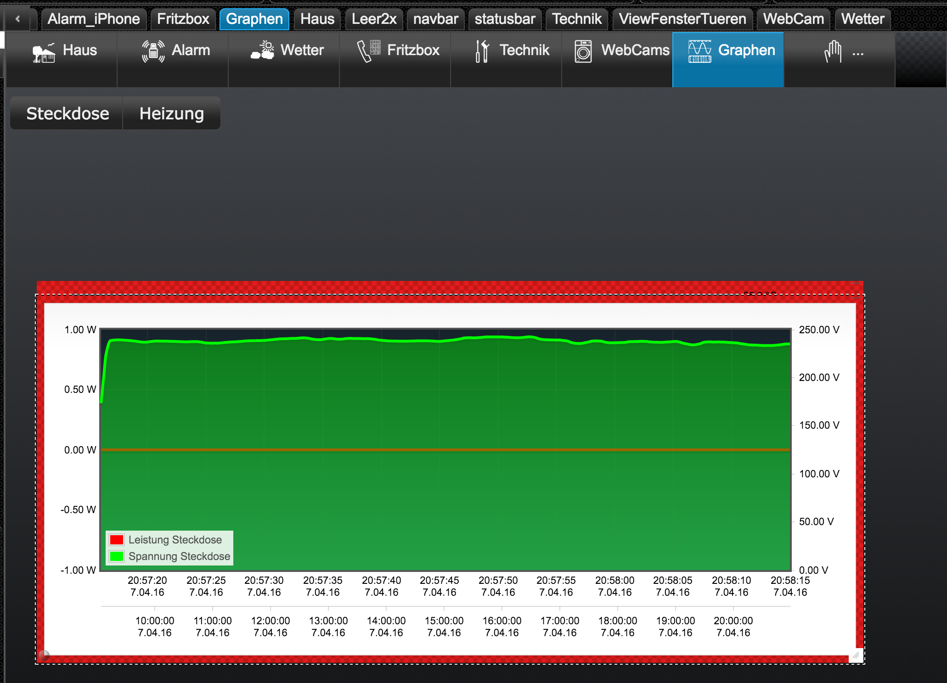Viewport: 947px width, 683px height.
Task: Click the red Leistung Steckdose legend swatch
Action: [x=117, y=540]
